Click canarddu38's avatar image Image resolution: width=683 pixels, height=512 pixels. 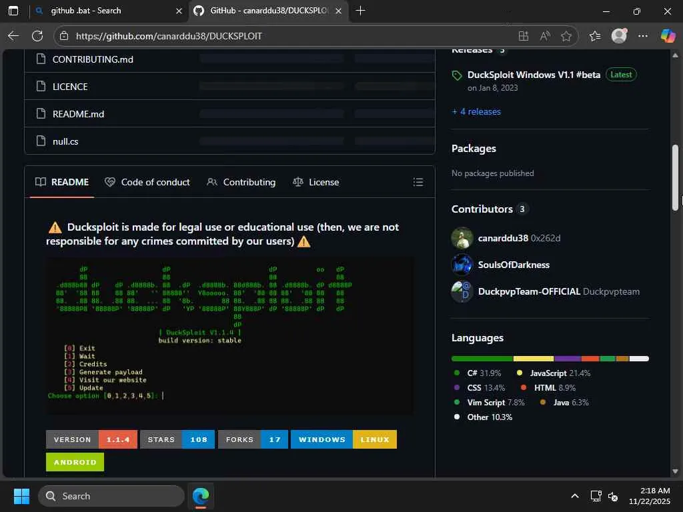(x=462, y=238)
